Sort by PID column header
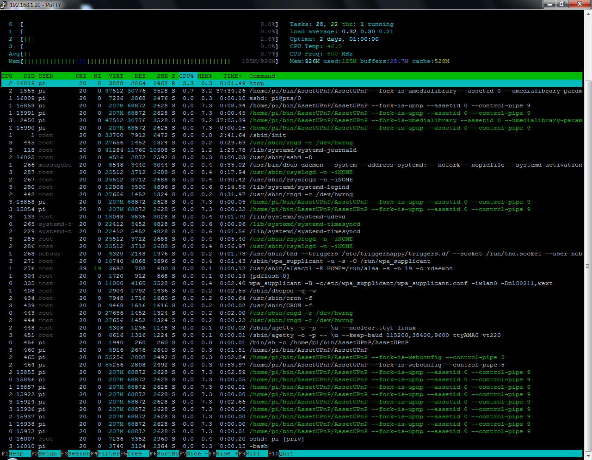Screen dimensions: 592x460 pyautogui.click(x=29, y=76)
